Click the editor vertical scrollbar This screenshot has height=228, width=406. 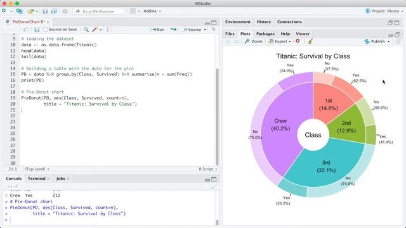tap(217, 117)
